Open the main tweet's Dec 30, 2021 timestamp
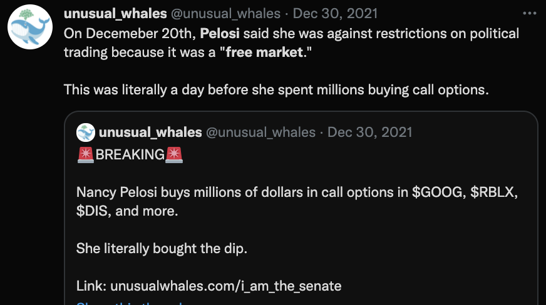Image resolution: width=546 pixels, height=305 pixels. [336, 14]
